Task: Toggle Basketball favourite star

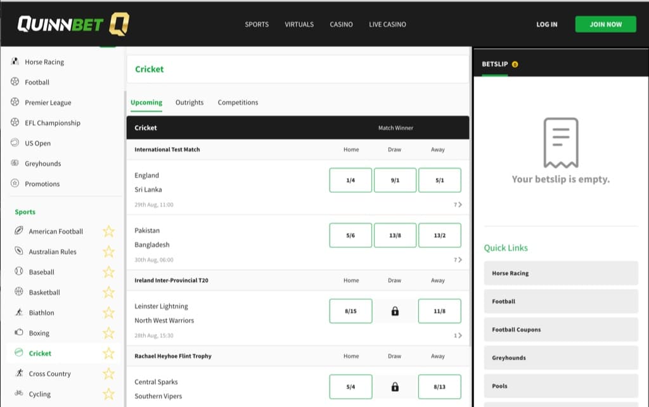Action: pyautogui.click(x=108, y=292)
